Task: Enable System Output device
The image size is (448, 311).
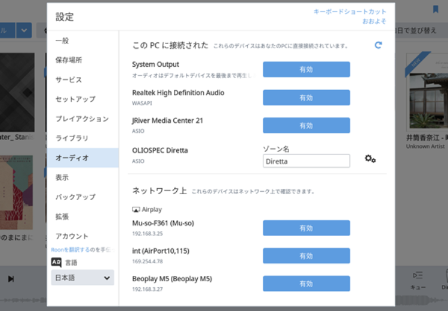Action: 306,69
